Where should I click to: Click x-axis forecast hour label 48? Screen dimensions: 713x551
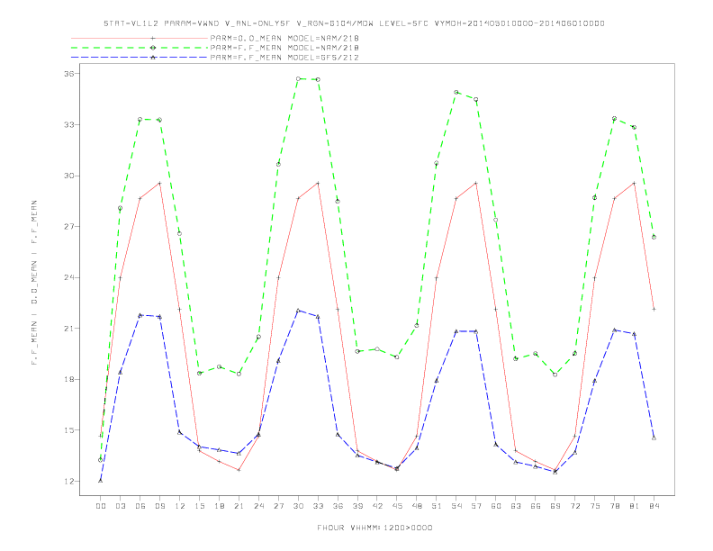click(417, 506)
